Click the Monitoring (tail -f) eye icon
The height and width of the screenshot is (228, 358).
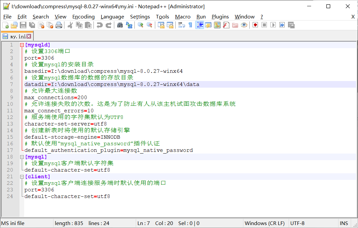(244, 25)
